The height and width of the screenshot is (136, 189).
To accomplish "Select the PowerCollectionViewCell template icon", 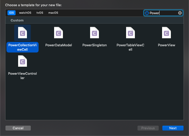I will pyautogui.click(x=23, y=33).
